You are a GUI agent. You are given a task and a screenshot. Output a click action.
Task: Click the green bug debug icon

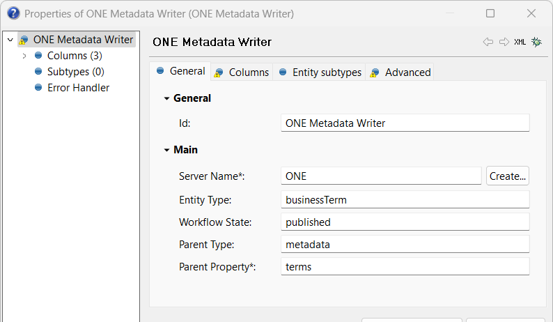(x=536, y=42)
